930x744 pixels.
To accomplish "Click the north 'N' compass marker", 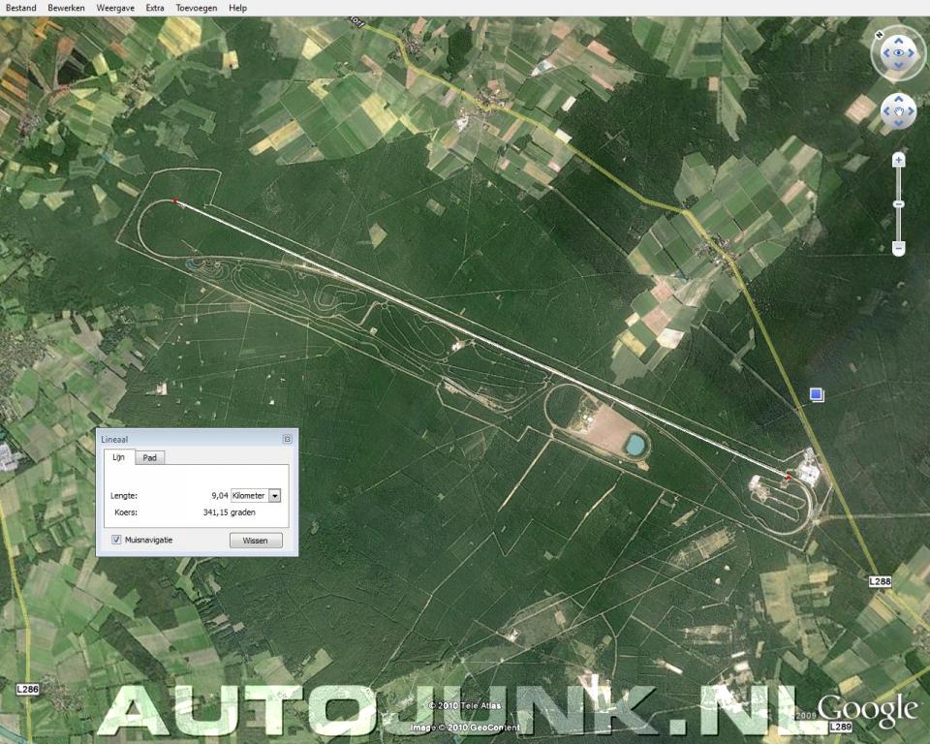I will pyautogui.click(x=878, y=34).
